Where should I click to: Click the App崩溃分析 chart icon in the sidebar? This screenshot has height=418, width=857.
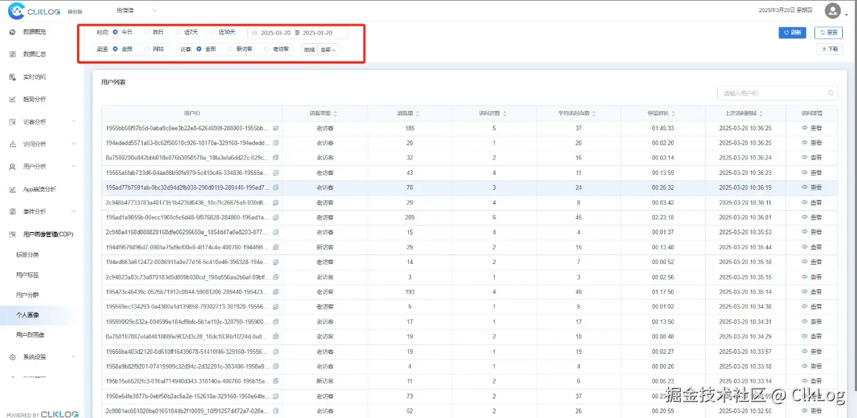(x=12, y=189)
